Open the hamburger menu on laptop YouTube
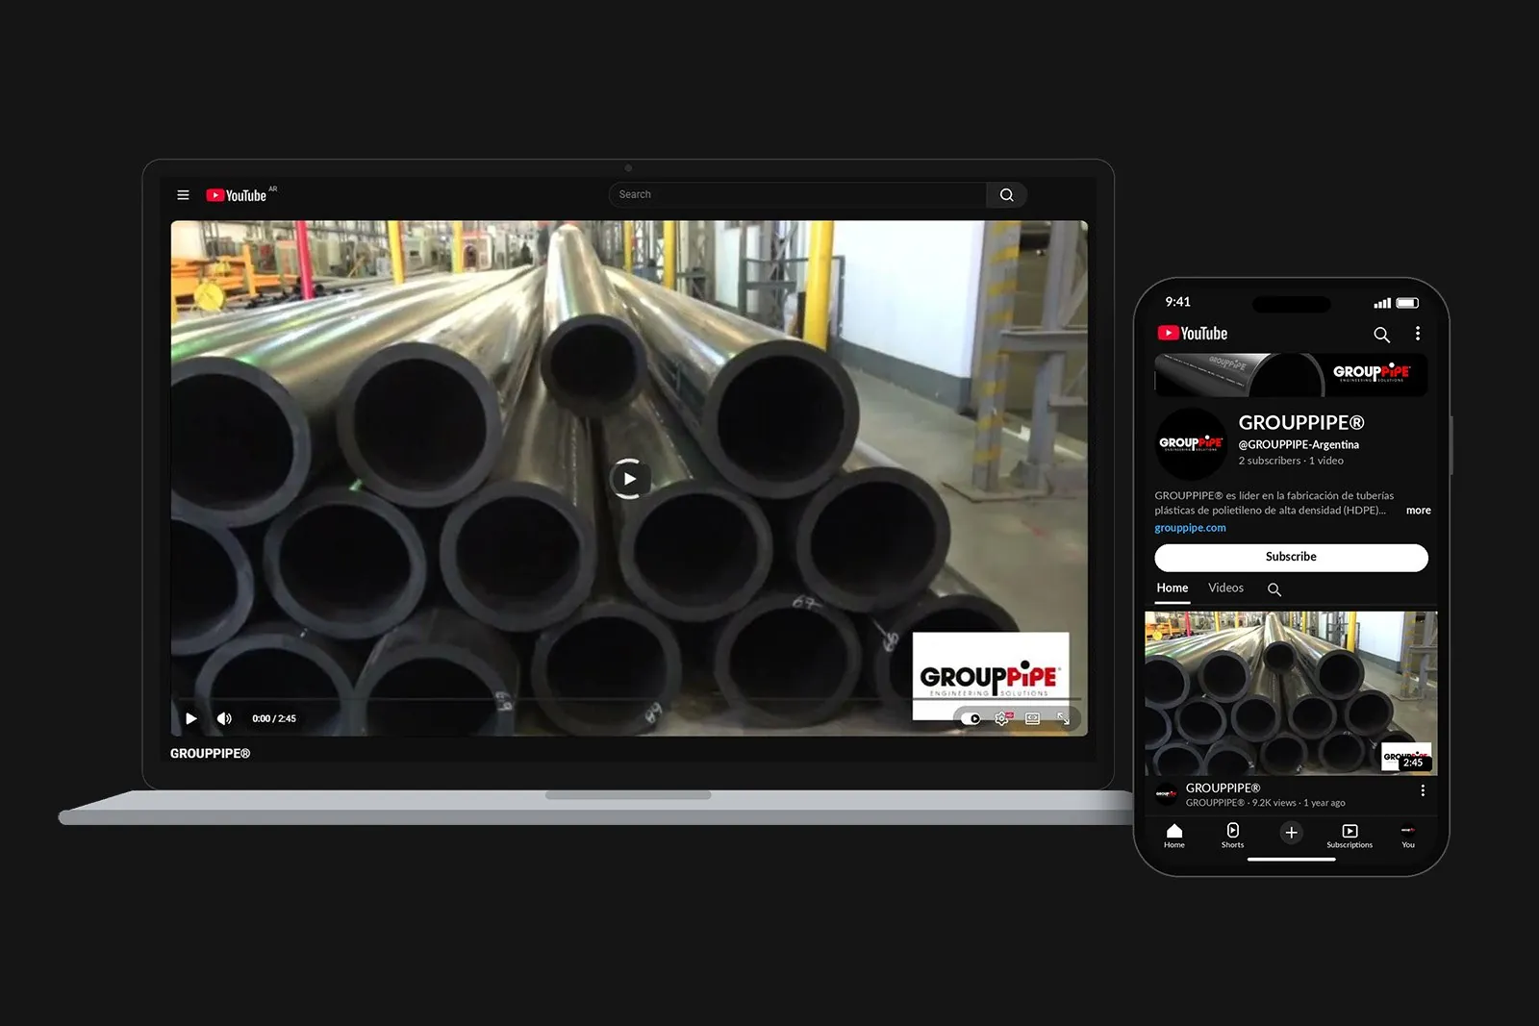Screen dimensions: 1539x1026 (x=183, y=195)
